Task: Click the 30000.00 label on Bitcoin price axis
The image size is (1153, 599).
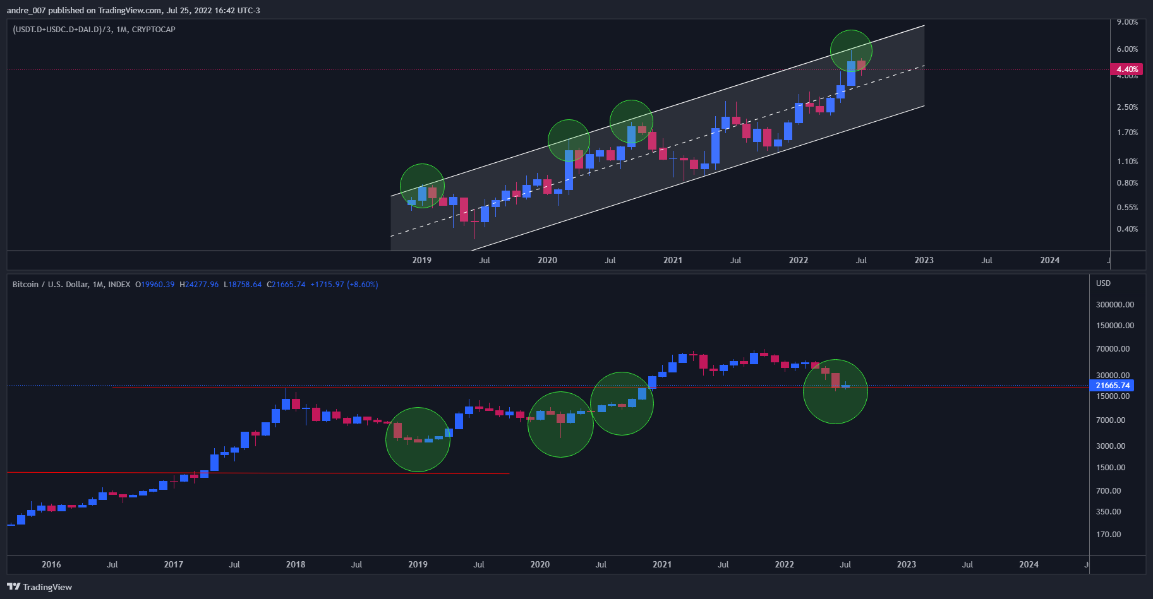Action: tap(1113, 375)
